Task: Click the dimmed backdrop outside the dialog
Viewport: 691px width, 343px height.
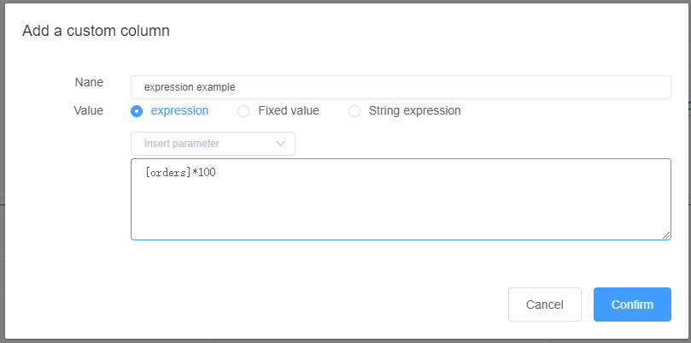Action: point(3,176)
